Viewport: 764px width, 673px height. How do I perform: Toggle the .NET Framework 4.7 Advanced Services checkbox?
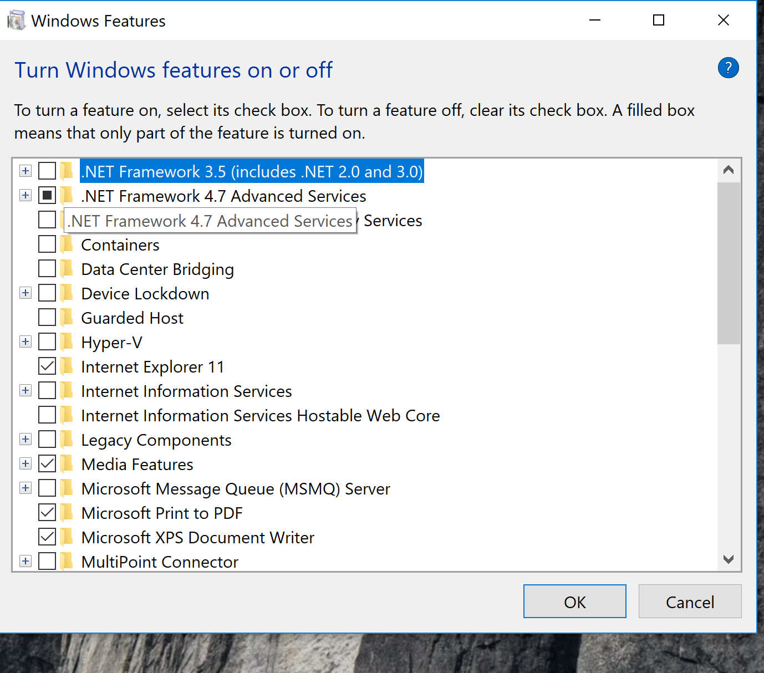(x=47, y=195)
